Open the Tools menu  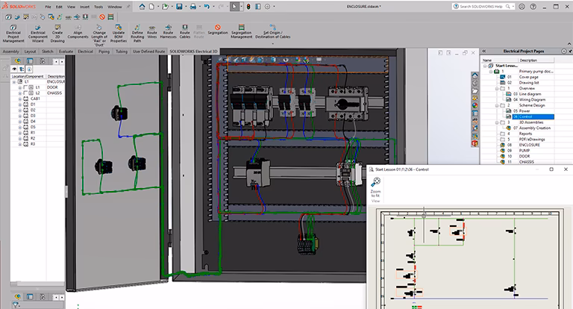[x=98, y=7]
